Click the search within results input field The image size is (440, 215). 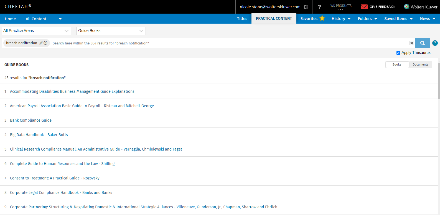pyautogui.click(x=230, y=43)
